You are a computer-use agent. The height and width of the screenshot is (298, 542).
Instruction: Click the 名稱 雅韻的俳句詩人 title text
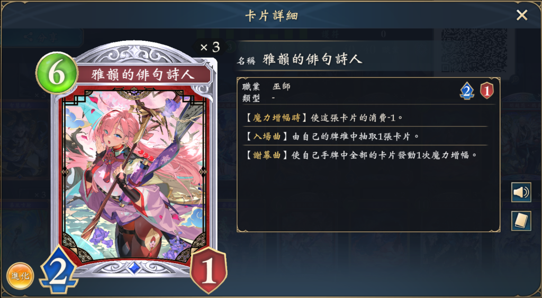click(x=300, y=60)
